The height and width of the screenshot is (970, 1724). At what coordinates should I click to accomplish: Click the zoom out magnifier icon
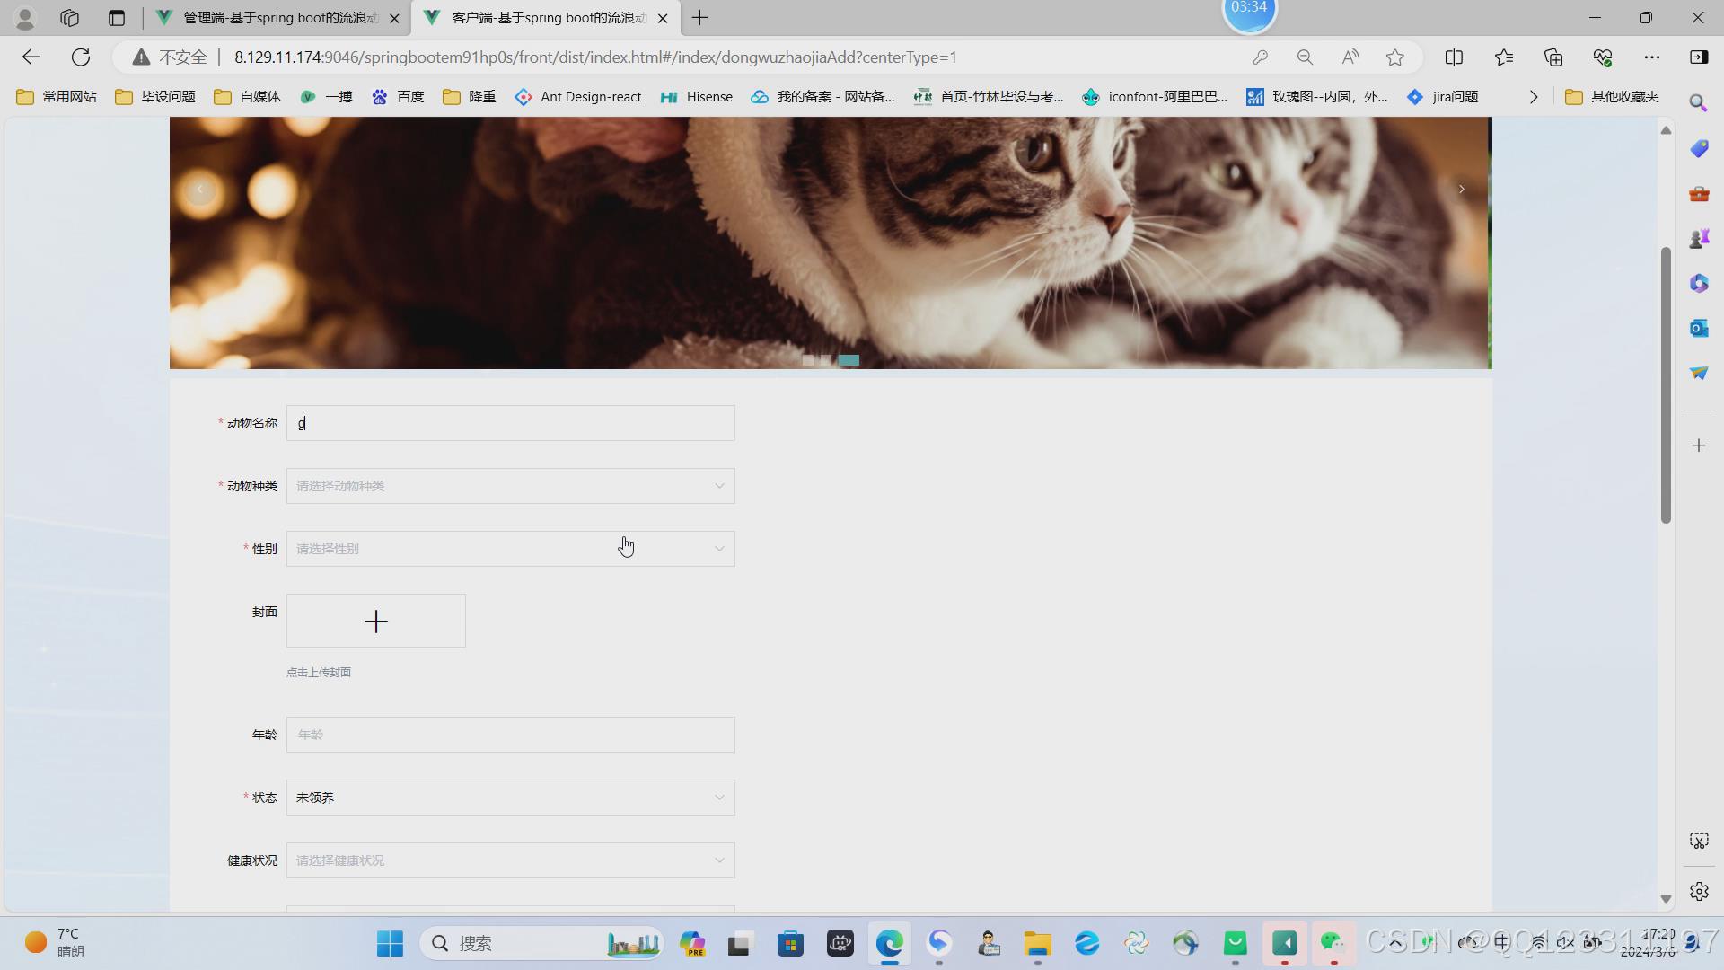click(1305, 57)
